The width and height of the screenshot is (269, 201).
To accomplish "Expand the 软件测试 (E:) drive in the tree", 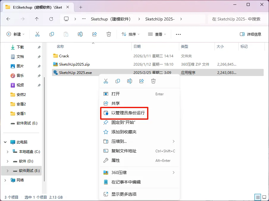I will [7, 171].
